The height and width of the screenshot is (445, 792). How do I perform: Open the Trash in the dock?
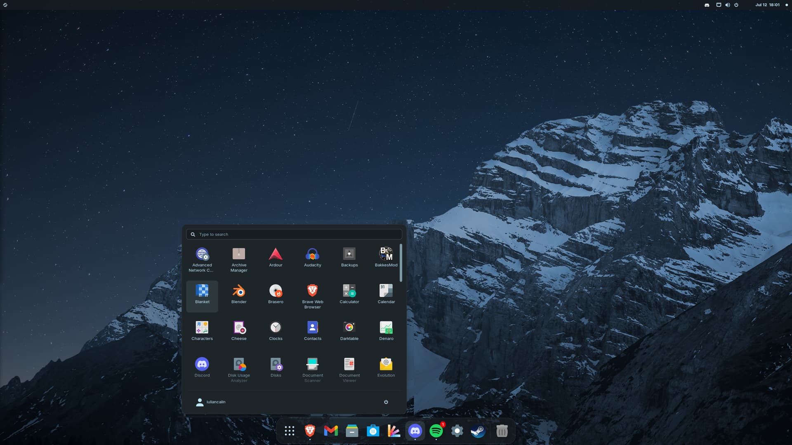click(502, 431)
